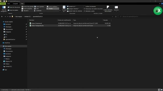Open the Archivo tab
163x91 pixels.
pos(3,4)
